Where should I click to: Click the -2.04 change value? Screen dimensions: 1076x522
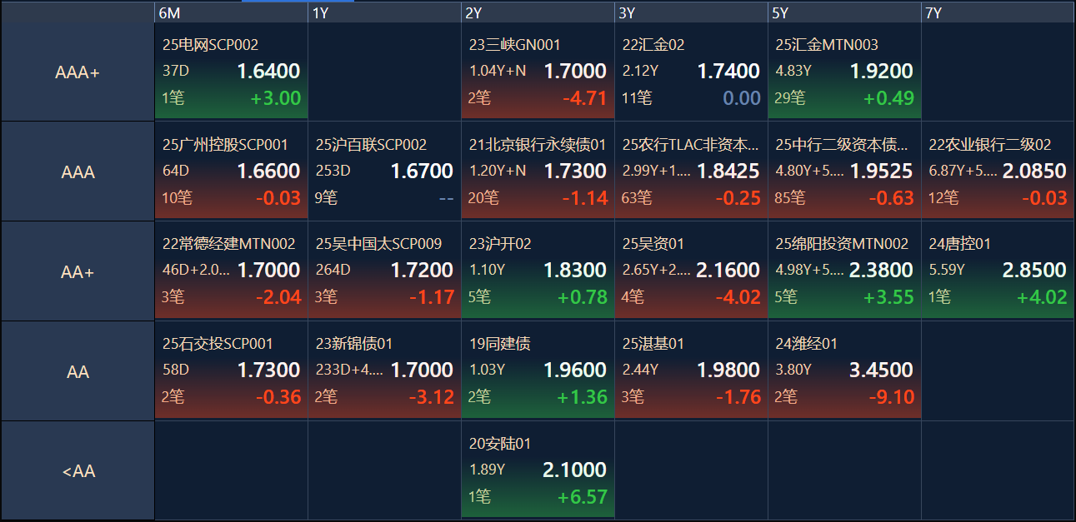[278, 298]
